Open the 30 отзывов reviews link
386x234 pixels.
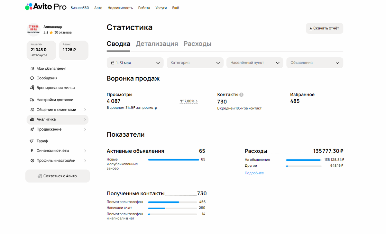click(63, 33)
